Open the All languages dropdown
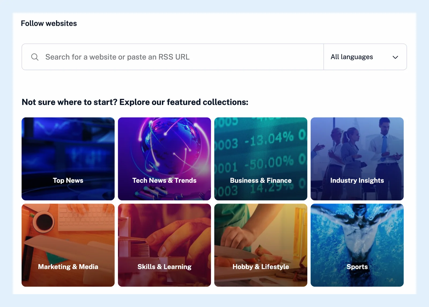Screen dimensions: 429x307 click(365, 57)
